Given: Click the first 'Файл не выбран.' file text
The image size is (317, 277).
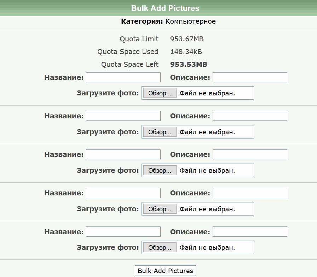Looking at the screenshot, I should click(x=207, y=93).
